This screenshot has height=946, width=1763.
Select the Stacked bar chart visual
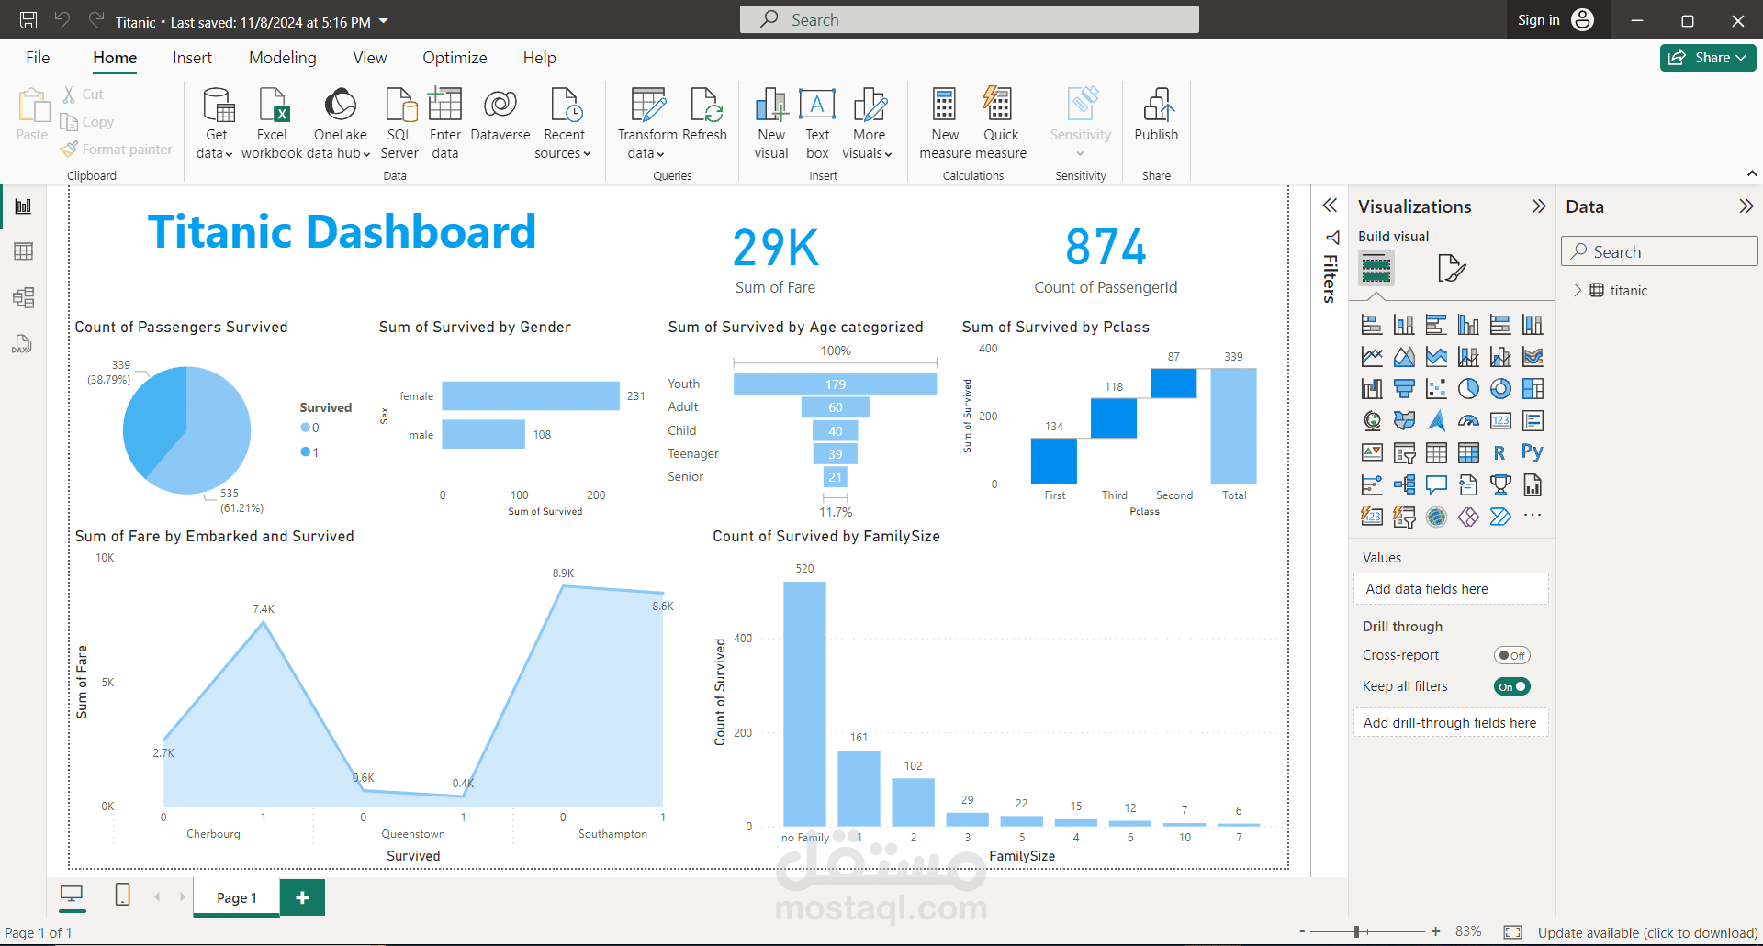tap(1372, 325)
